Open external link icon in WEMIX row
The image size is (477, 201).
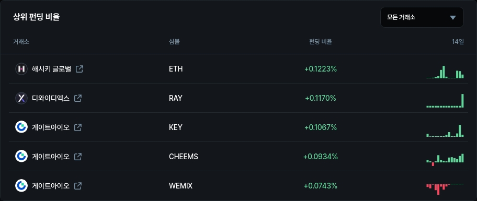(x=78, y=185)
